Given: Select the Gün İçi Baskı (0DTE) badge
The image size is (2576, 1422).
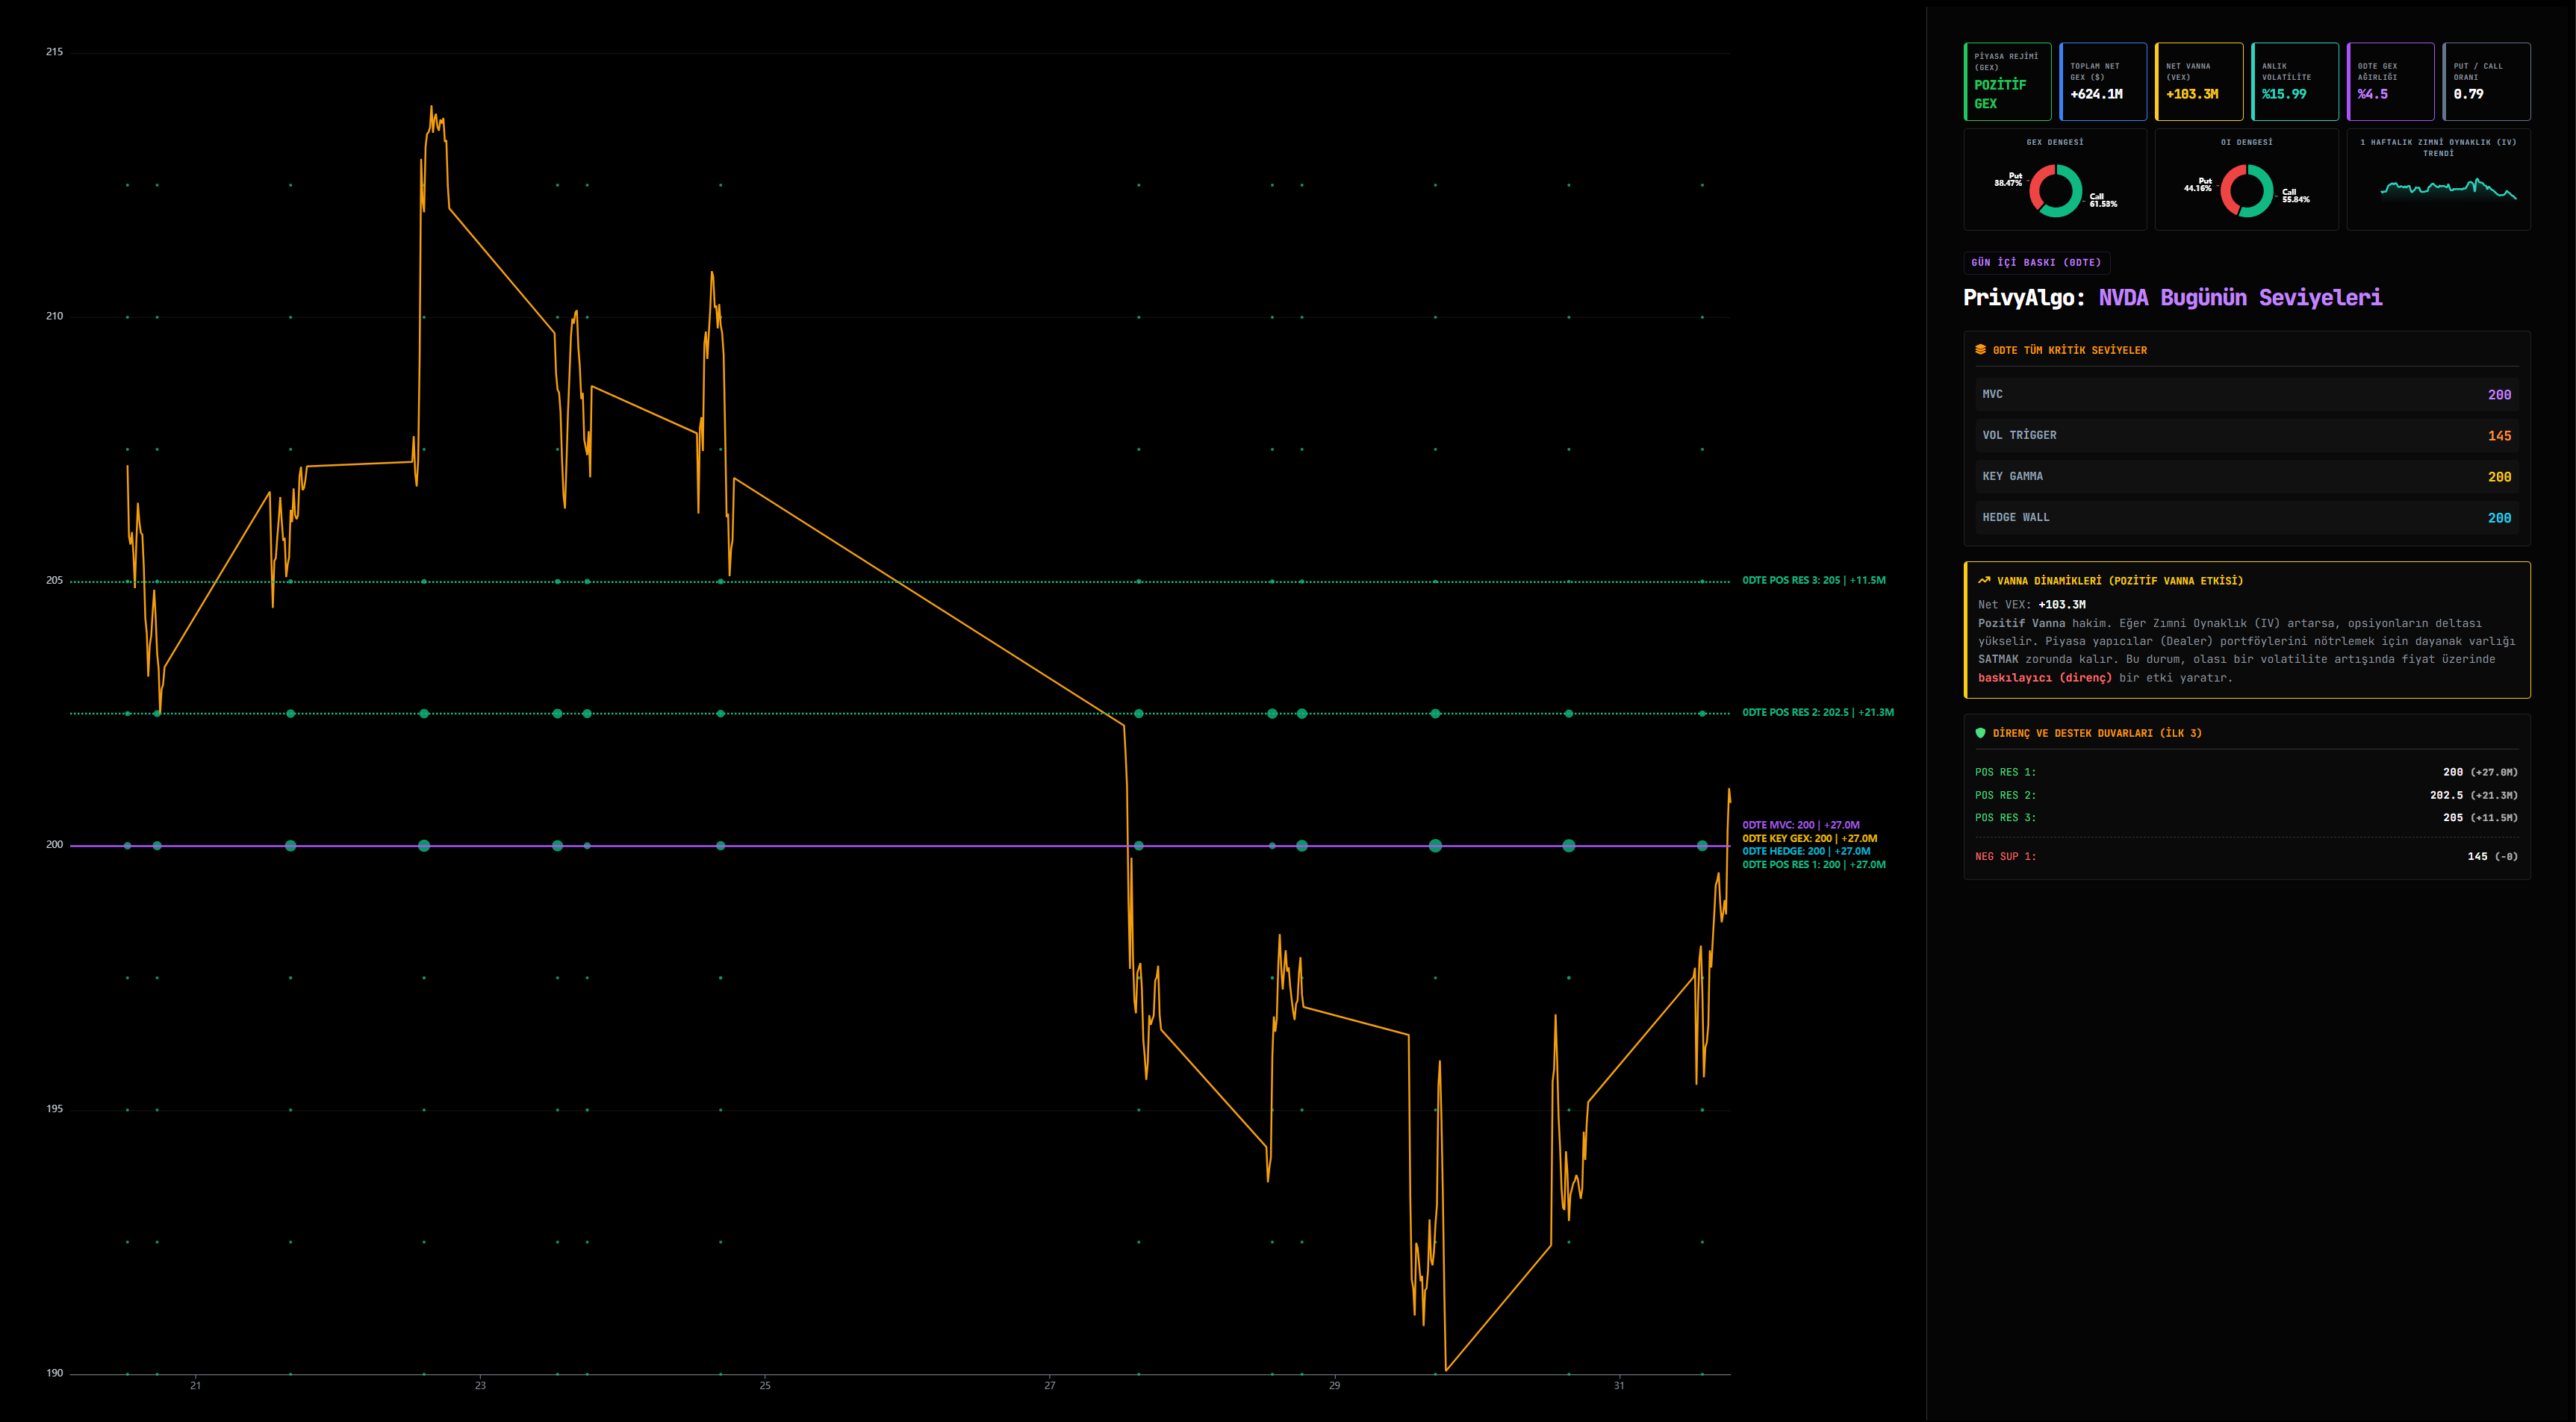Looking at the screenshot, I should (x=2036, y=262).
